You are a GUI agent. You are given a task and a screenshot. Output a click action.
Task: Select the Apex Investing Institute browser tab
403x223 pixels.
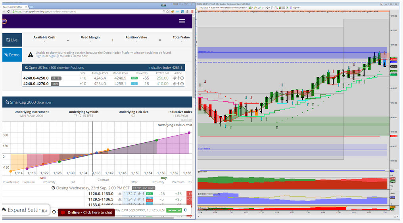click(x=15, y=7)
